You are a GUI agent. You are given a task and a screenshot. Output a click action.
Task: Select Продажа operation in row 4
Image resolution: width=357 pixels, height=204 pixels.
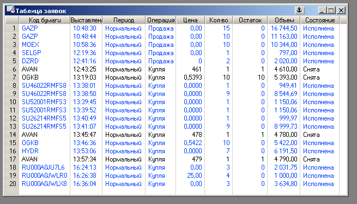161,53
